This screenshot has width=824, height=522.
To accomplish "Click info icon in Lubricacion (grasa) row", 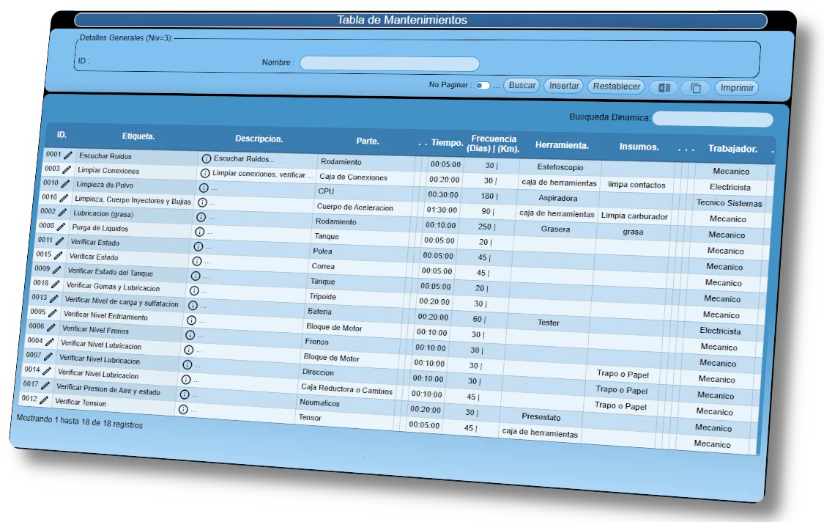I will [201, 217].
